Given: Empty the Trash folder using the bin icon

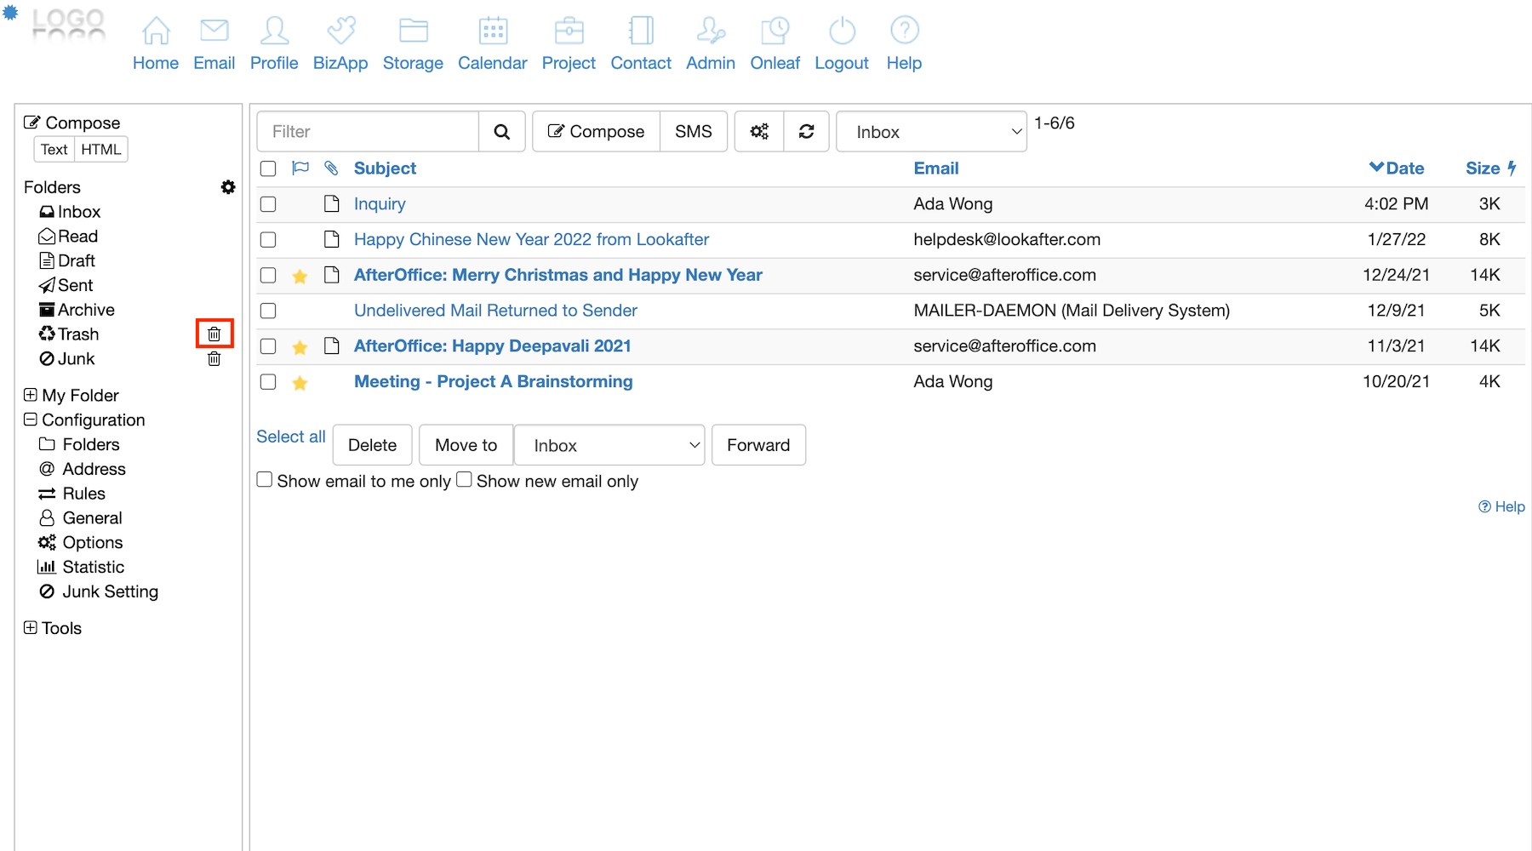Looking at the screenshot, I should 214,334.
